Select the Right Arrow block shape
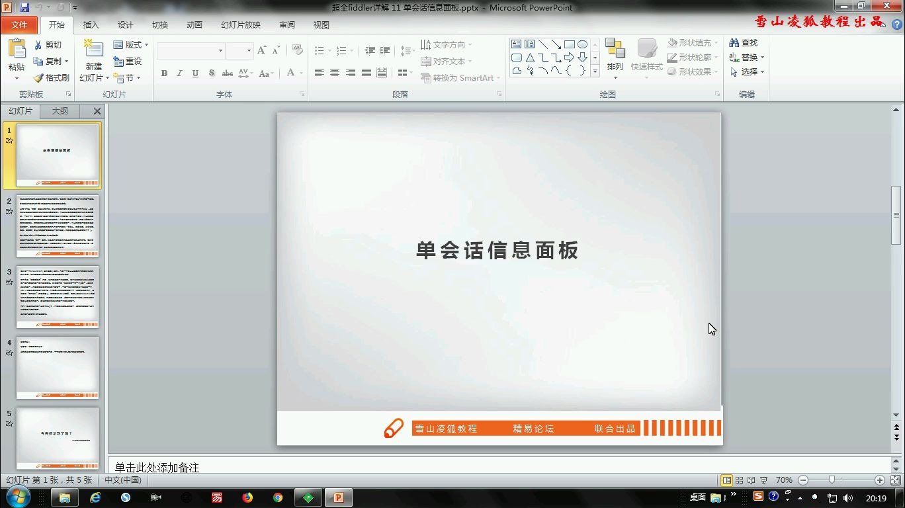Image resolution: width=905 pixels, height=508 pixels. 569,58
